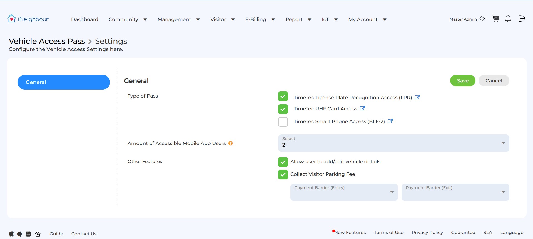Screen dimensions: 533x239
Task: Expand the E-Billing menu
Action: point(260,19)
